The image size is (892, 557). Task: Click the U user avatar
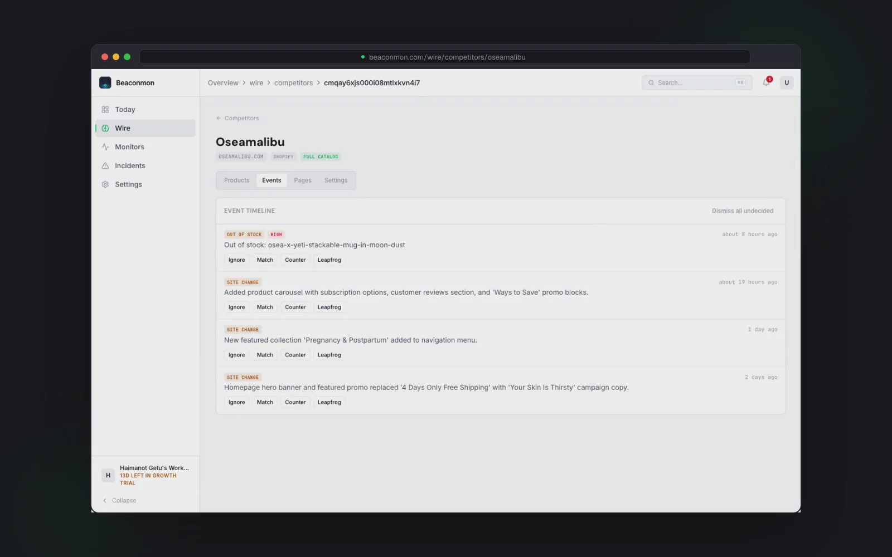tap(787, 82)
